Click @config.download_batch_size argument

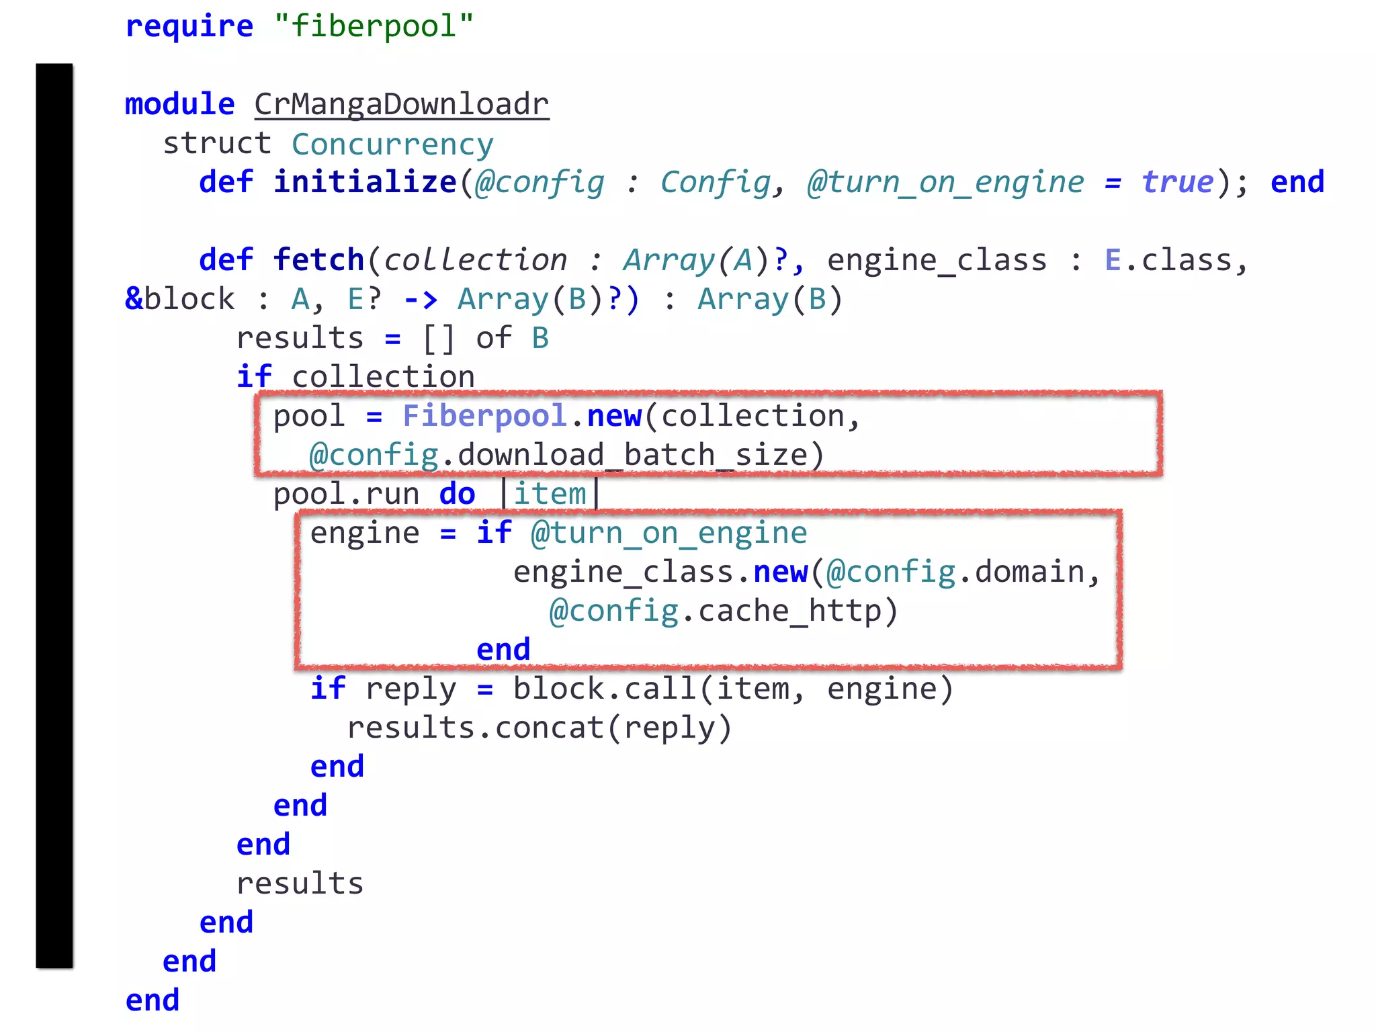click(566, 456)
